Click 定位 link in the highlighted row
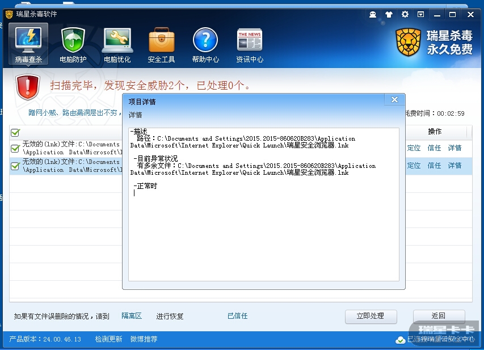Viewport: 484px width, 350px height. (x=414, y=166)
